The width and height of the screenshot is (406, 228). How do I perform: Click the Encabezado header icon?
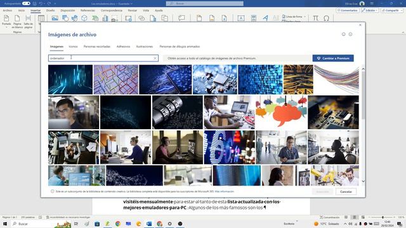[199, 18]
